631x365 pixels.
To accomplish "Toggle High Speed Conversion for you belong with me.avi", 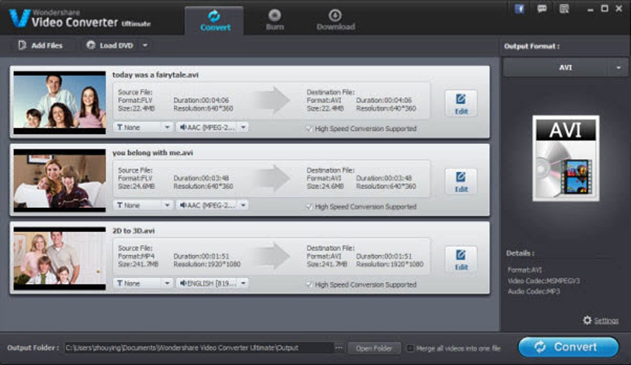I will pos(309,207).
